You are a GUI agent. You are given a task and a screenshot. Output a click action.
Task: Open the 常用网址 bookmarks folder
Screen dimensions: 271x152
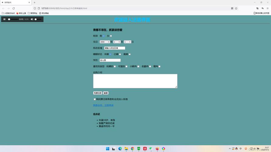point(32,13)
